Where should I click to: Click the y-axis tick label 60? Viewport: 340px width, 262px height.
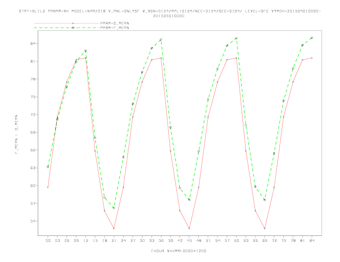33,186
